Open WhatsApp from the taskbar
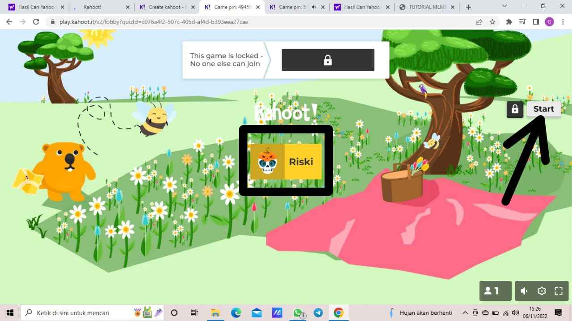This screenshot has height=321, width=572. 298,313
